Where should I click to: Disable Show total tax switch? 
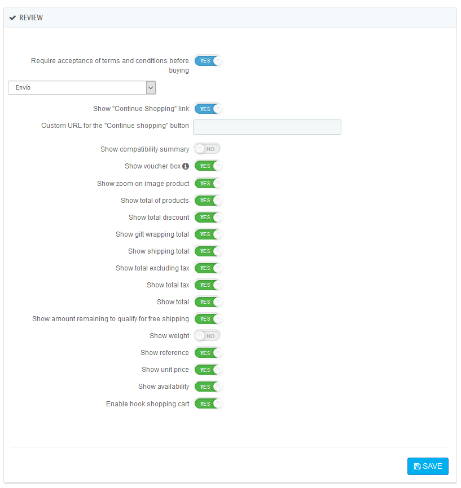[208, 285]
